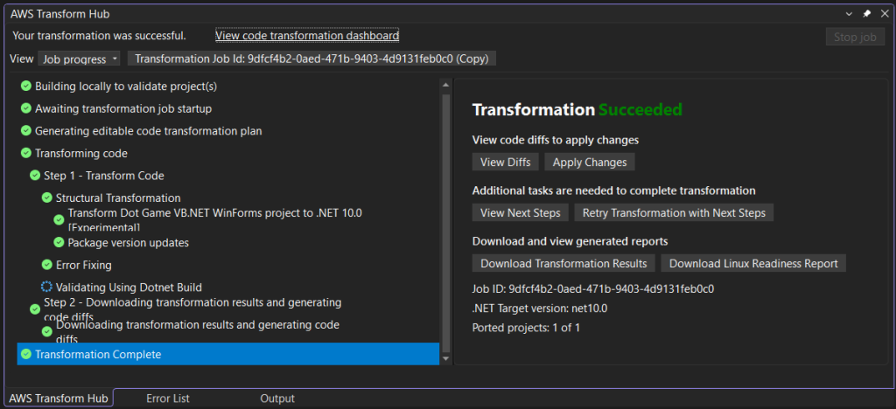Viewport: 896px width, 409px height.
Task: Click green check beside Transformation Complete
Action: coord(25,354)
